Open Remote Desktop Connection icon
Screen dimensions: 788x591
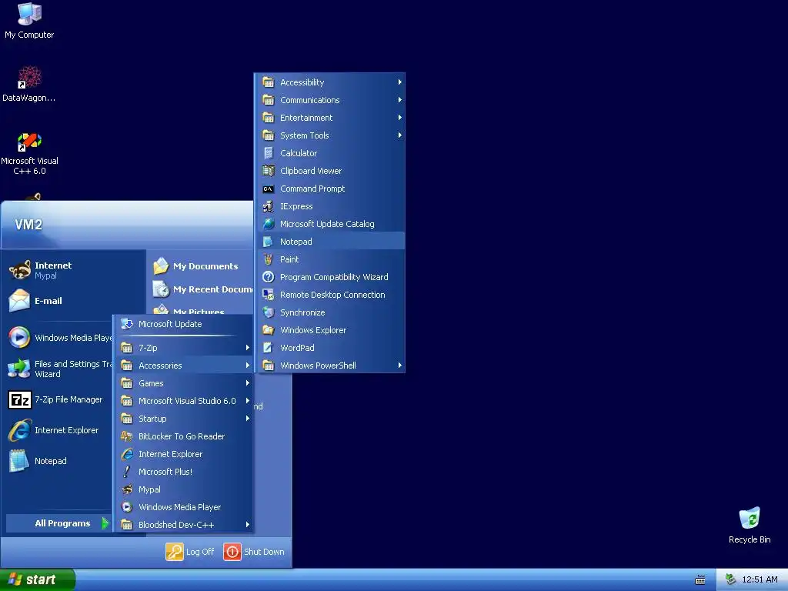coord(269,295)
